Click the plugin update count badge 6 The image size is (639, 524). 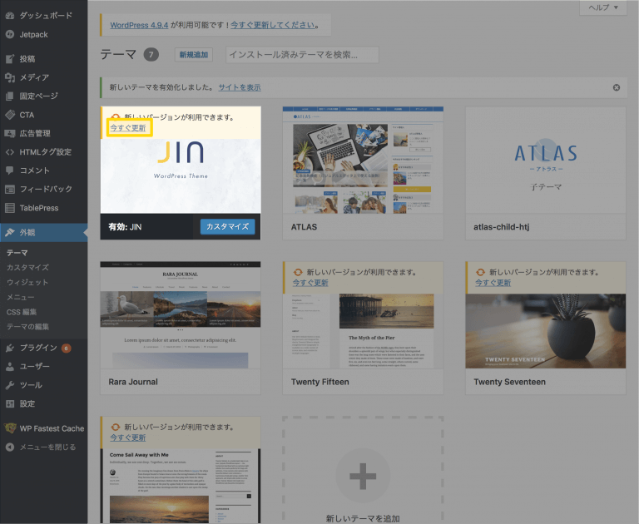click(x=66, y=348)
